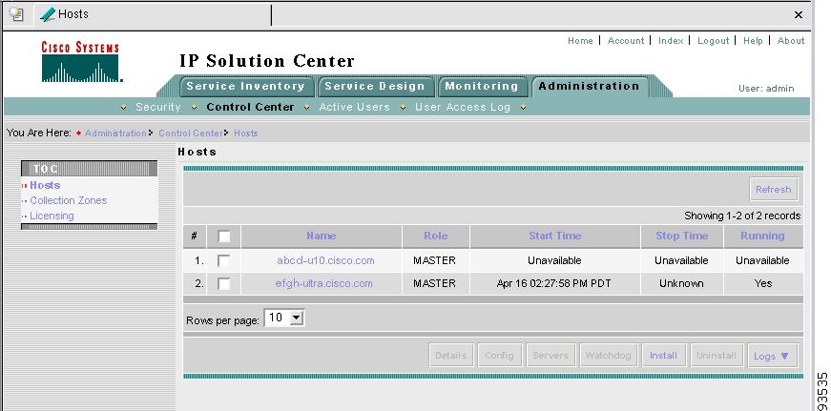831x411 pixels.
Task: Click the pen icon next to Hosts title
Action: click(x=48, y=14)
